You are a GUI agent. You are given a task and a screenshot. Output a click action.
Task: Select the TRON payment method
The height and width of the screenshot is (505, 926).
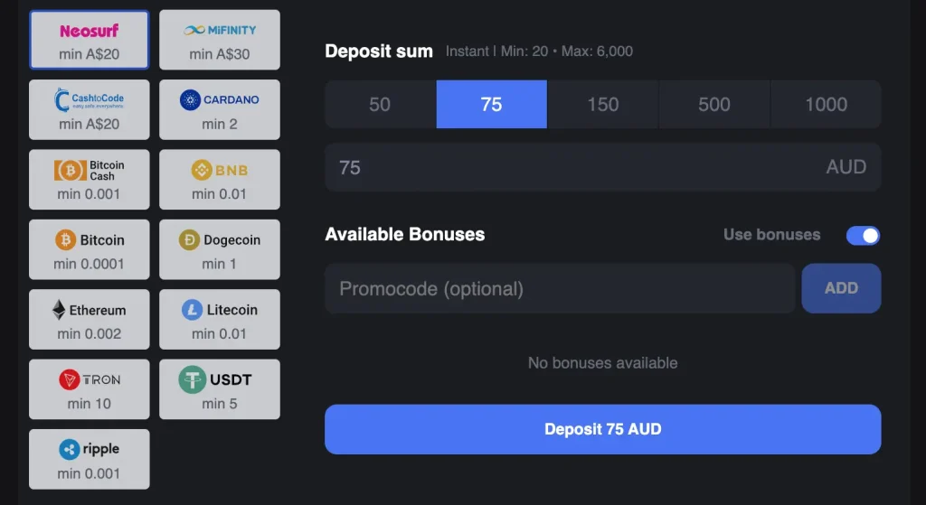(x=89, y=389)
